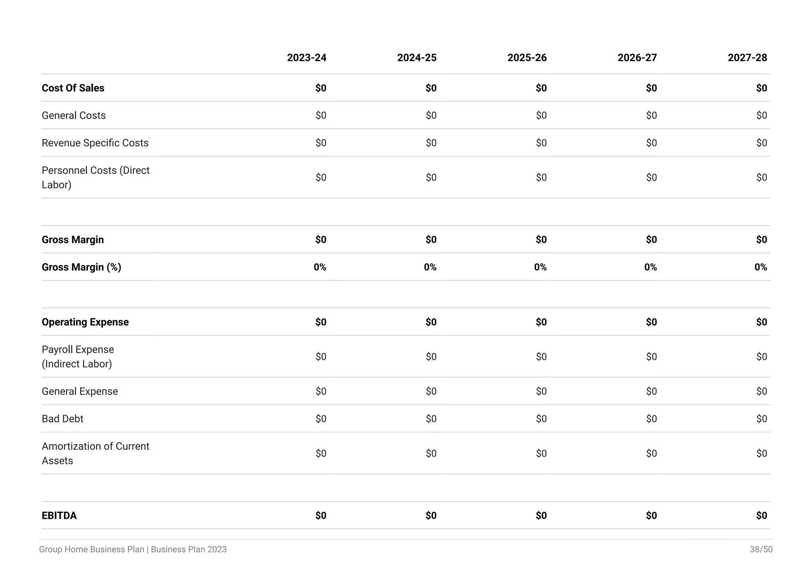The image size is (812, 574).
Task: Click the Gross Margin (%) row label
Action: pyautogui.click(x=81, y=267)
